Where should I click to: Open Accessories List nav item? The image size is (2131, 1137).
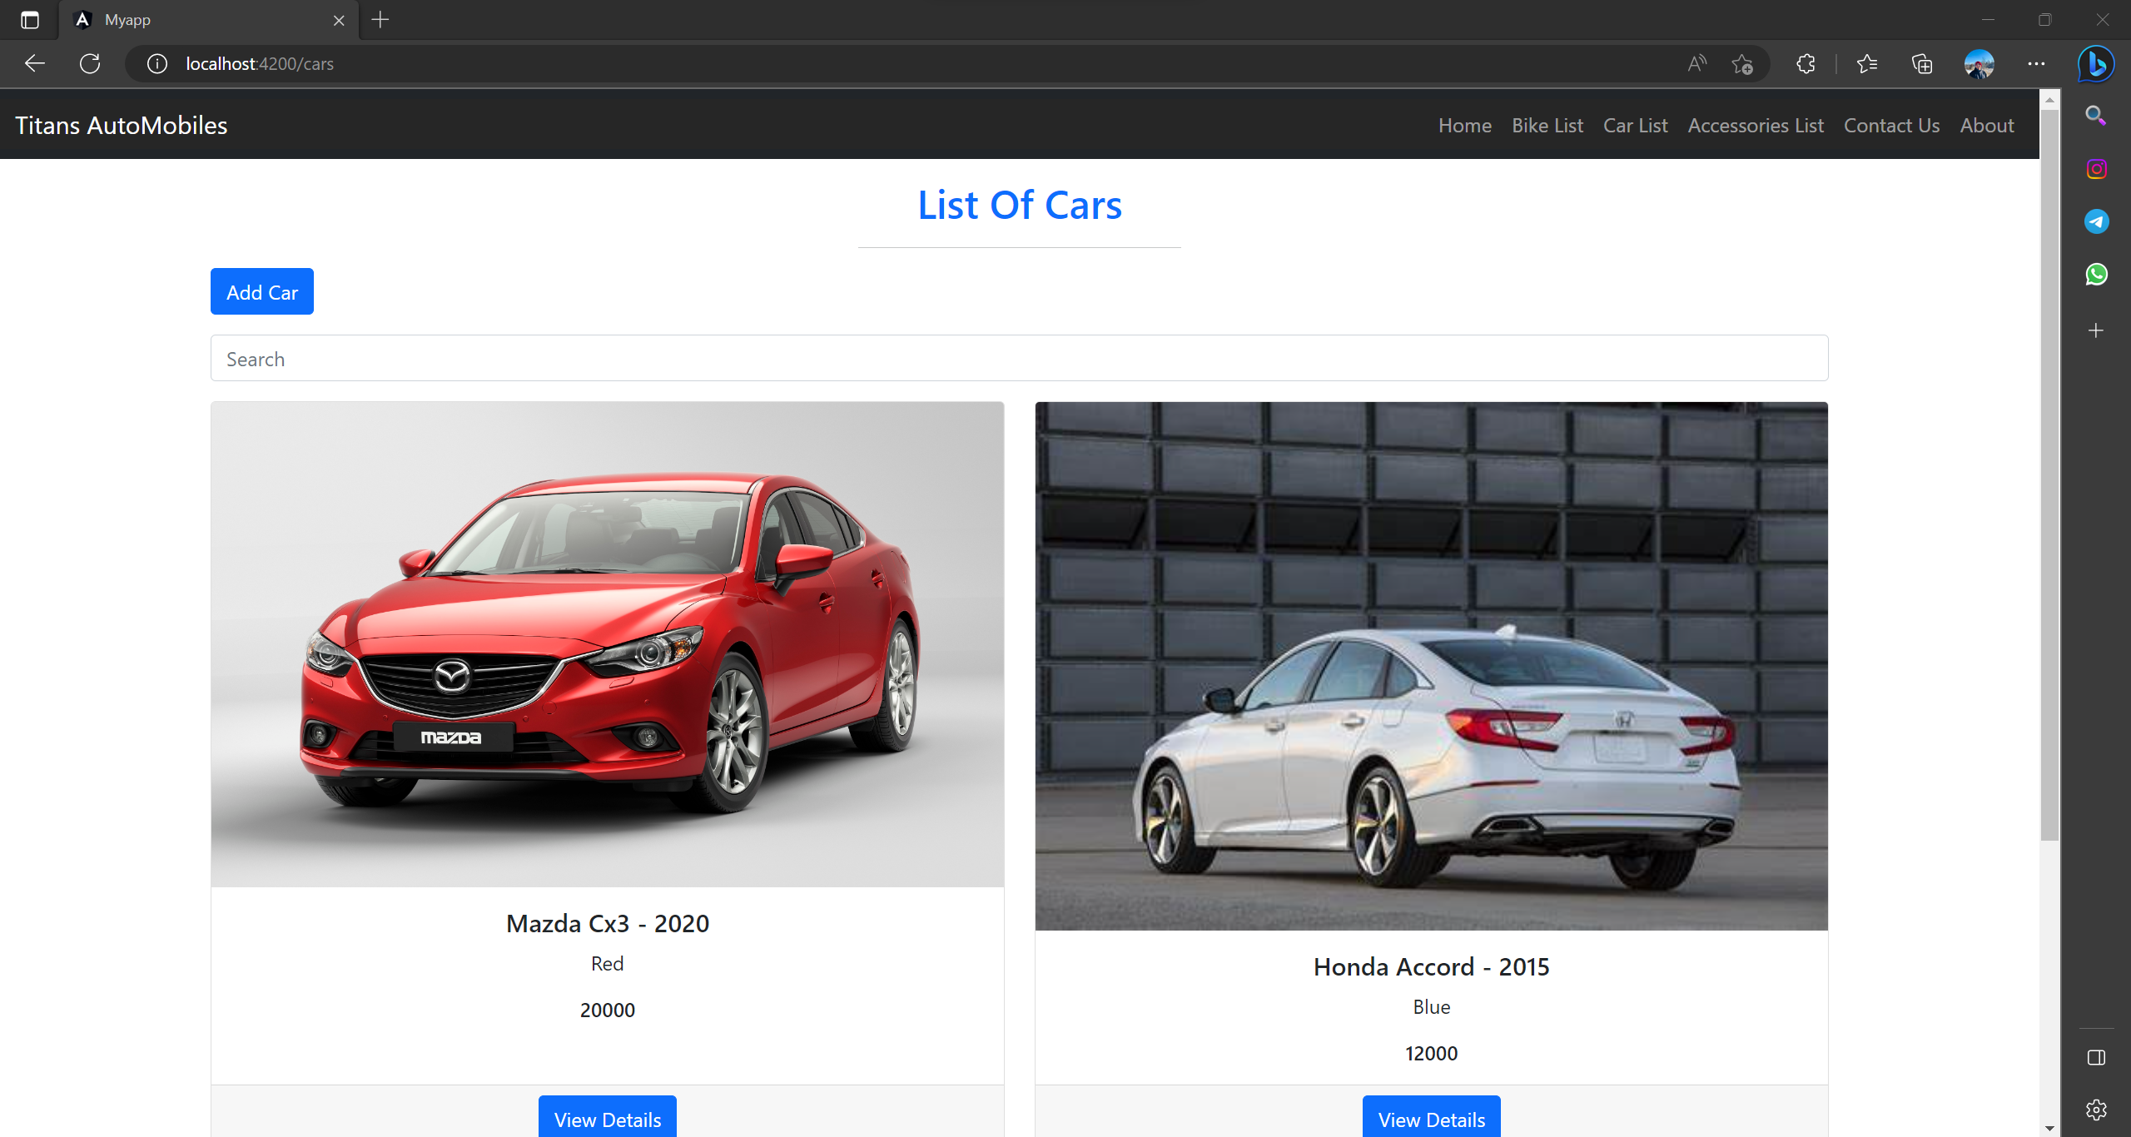tap(1755, 126)
